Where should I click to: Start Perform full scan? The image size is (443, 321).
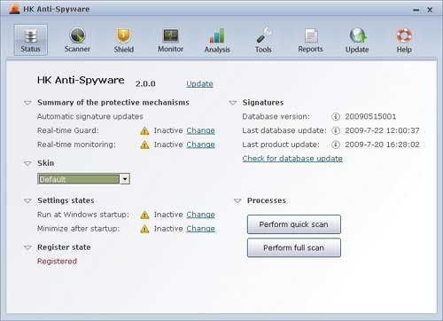point(294,247)
